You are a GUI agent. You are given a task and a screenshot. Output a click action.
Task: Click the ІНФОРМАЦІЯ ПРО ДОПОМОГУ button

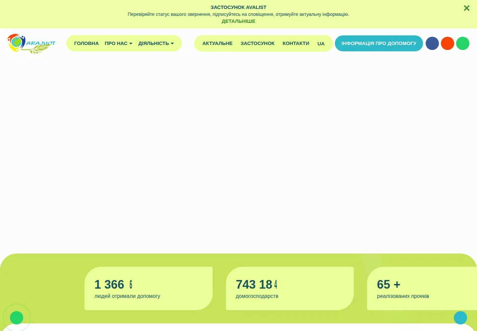(x=379, y=43)
